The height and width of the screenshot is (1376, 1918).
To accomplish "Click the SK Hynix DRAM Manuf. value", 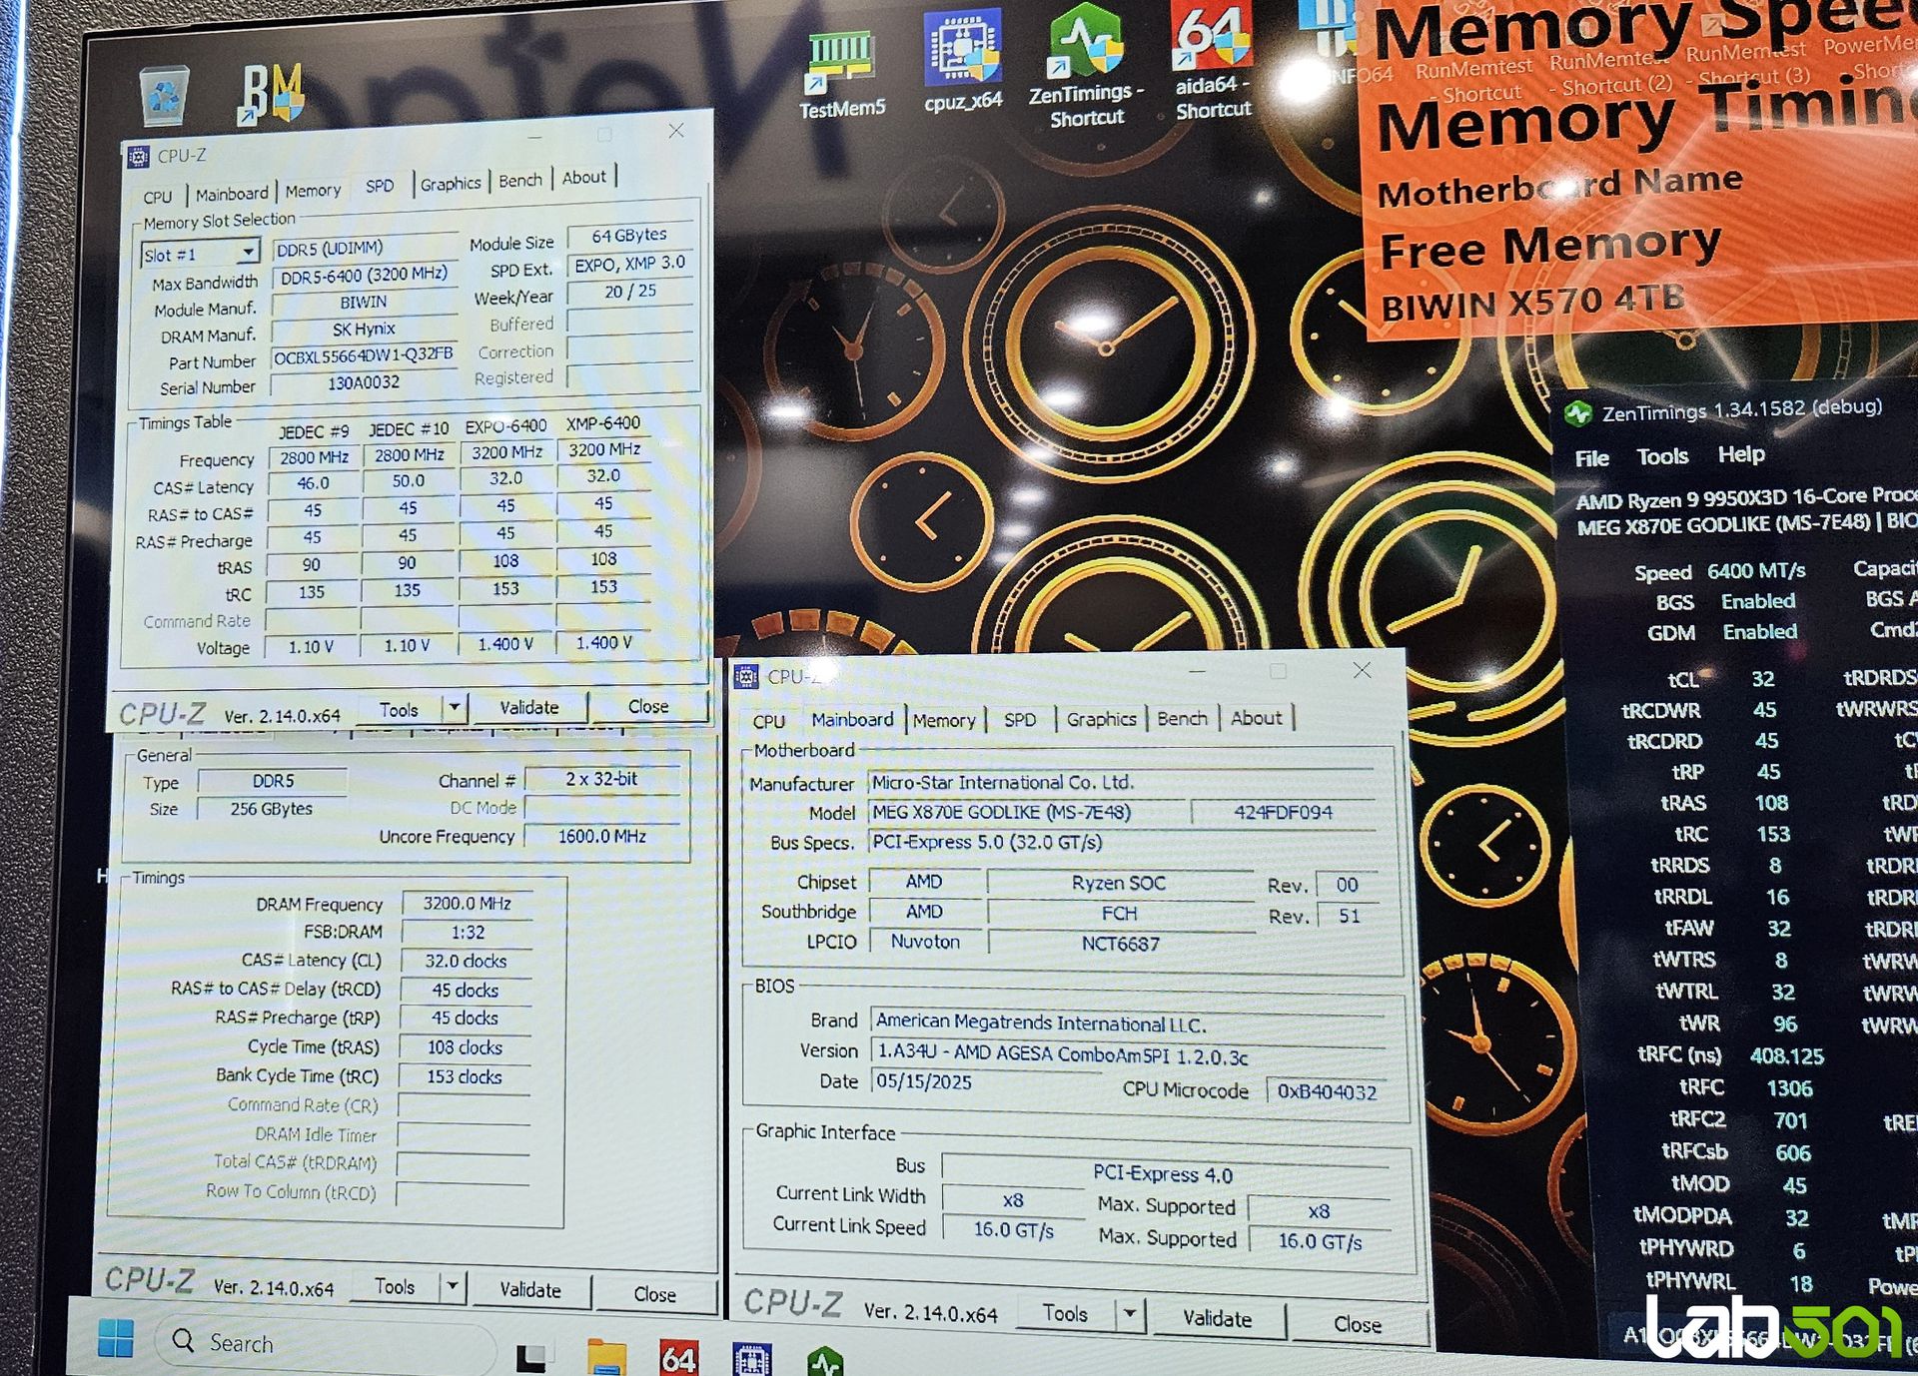I will 364,329.
